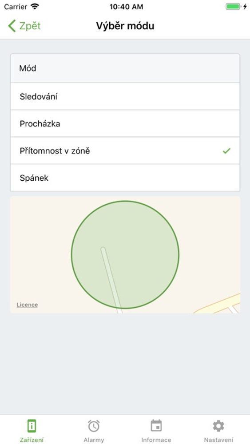This screenshot has width=250, height=444.
Task: Switch to the Alarmy tab label
Action: [x=94, y=440]
